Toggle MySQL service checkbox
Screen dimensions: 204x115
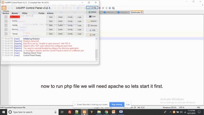pos(6,21)
